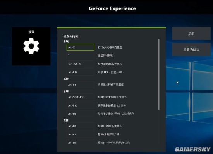Click the 后退 back button
213x154 pixels.
pyautogui.click(x=191, y=34)
